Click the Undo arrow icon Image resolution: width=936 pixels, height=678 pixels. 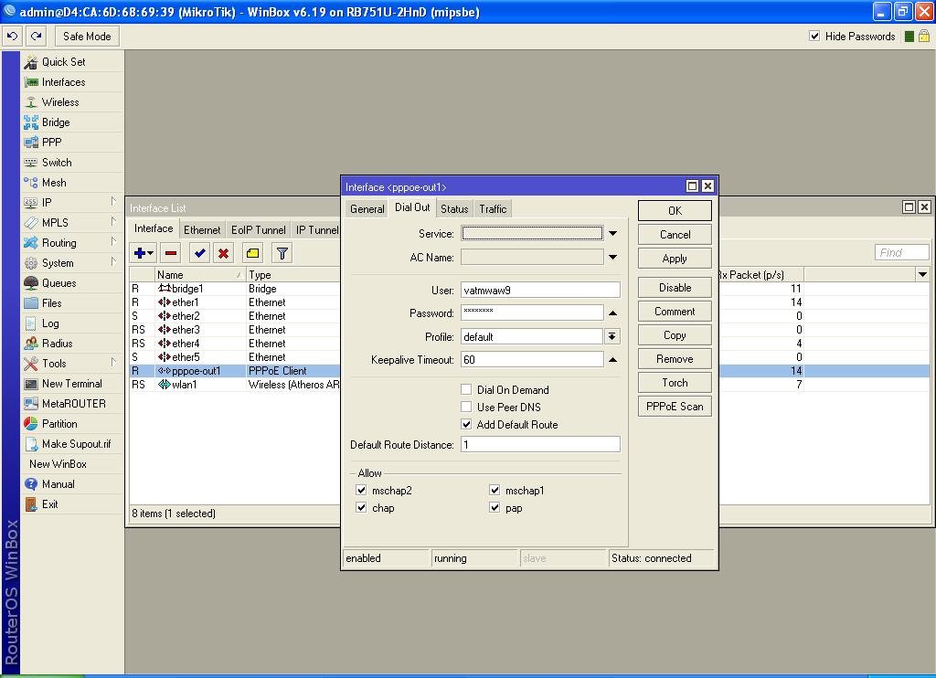(x=12, y=37)
